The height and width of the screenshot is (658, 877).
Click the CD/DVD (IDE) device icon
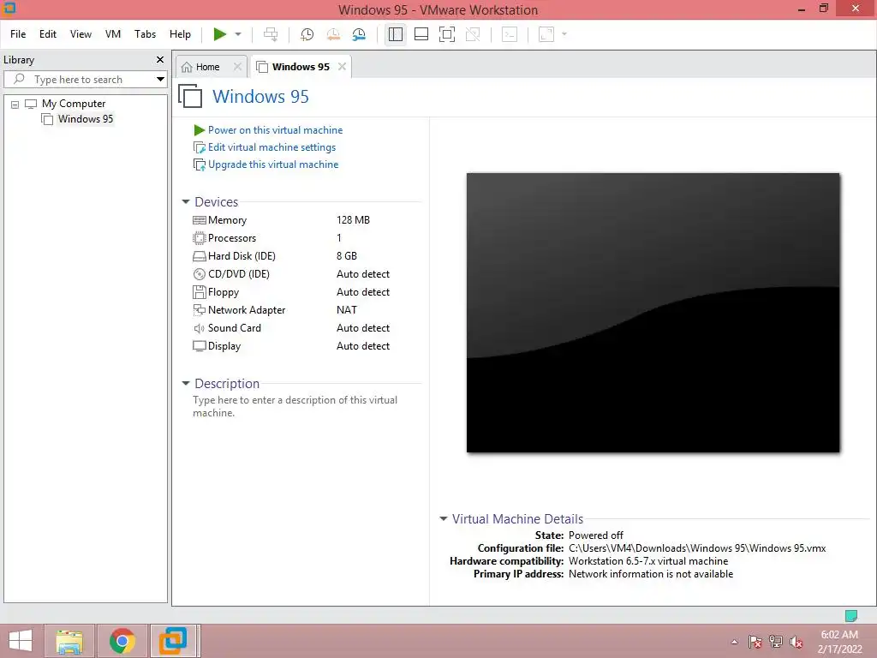[x=199, y=274]
